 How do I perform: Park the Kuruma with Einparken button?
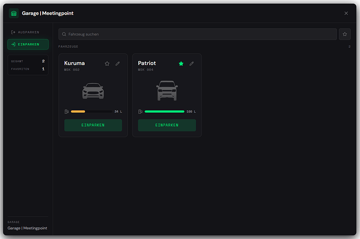click(93, 125)
